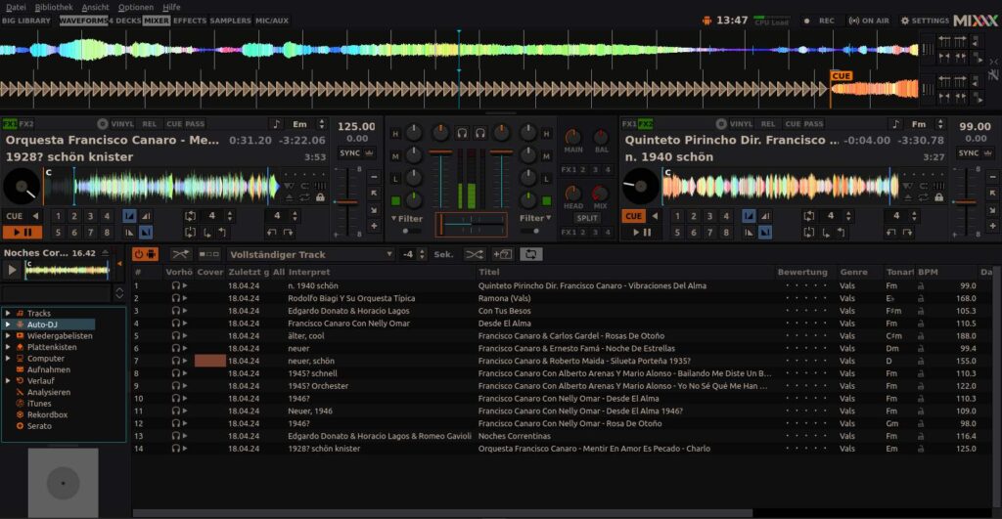Open the Ansicht menu
Screen dimensions: 1002x519
click(95, 7)
